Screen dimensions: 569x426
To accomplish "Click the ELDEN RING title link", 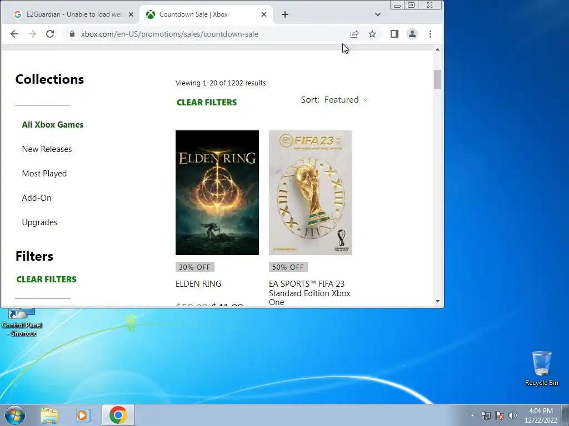I will [198, 284].
